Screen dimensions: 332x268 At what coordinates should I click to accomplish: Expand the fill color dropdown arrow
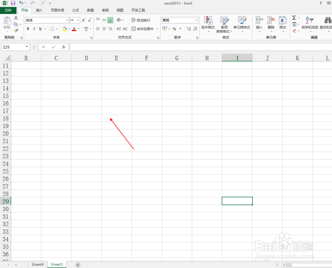click(69, 29)
